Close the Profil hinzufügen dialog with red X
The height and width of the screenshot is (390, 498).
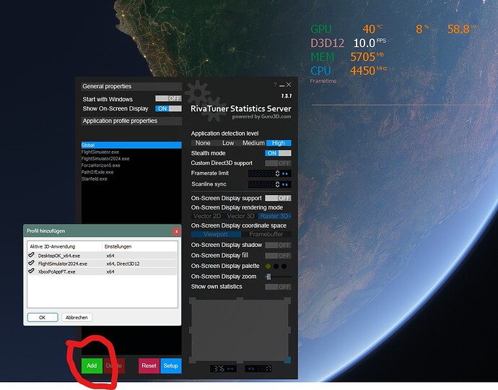(x=177, y=231)
